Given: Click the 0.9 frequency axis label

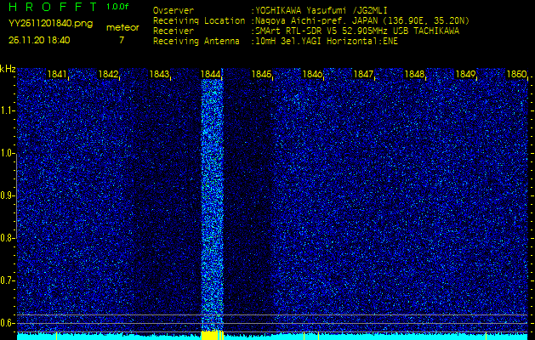Looking at the screenshot, I should [7, 195].
